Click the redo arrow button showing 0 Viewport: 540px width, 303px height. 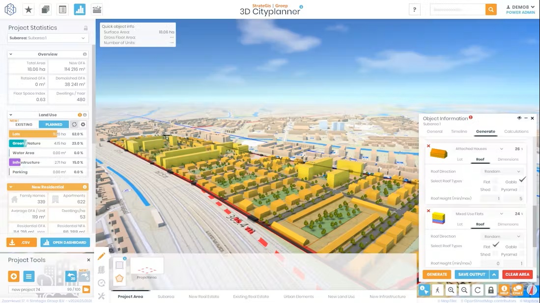pyautogui.click(x=85, y=276)
